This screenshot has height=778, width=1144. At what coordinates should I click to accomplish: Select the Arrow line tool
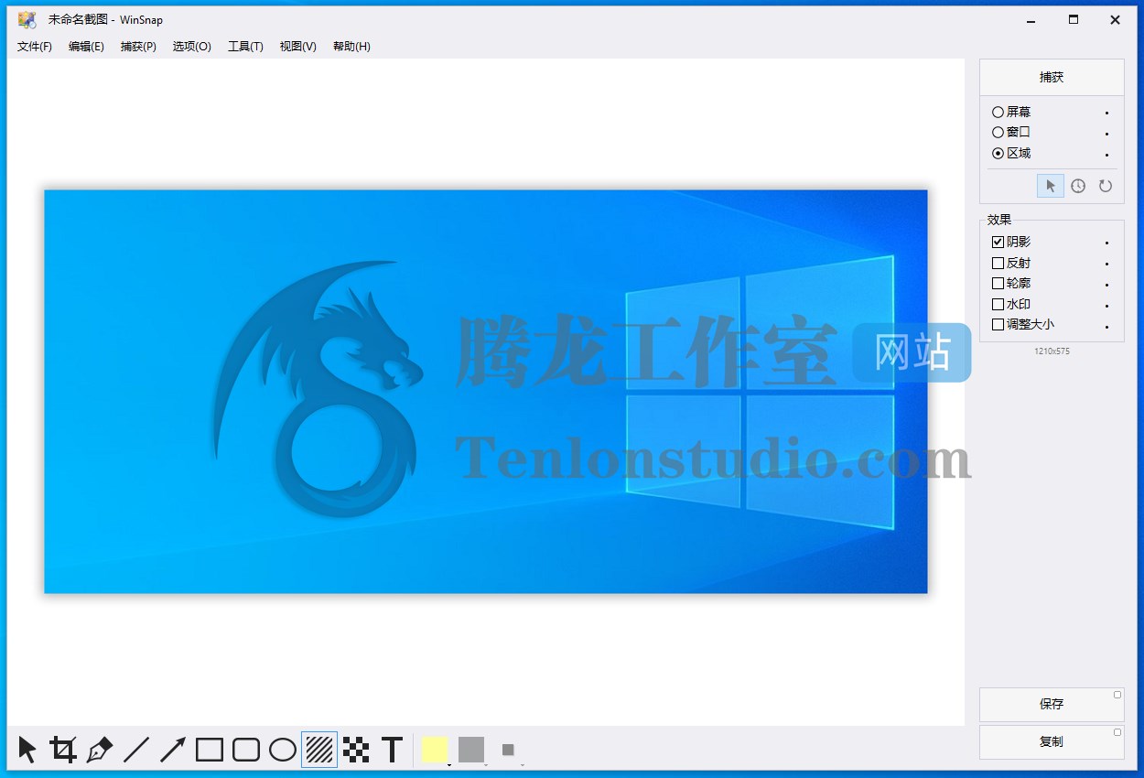[x=173, y=750]
